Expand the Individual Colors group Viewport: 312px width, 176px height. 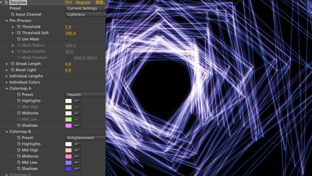pos(7,82)
